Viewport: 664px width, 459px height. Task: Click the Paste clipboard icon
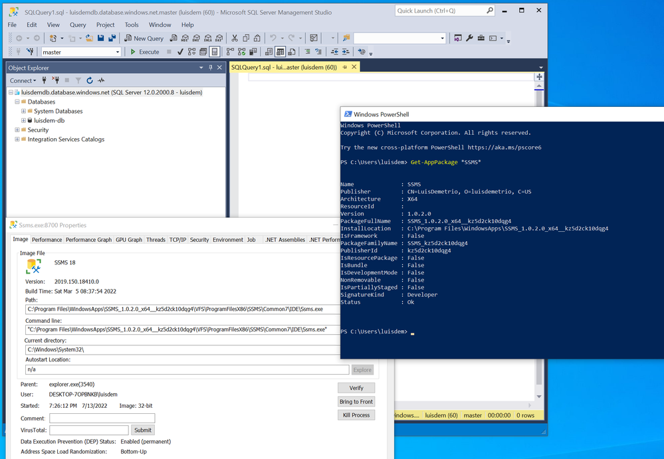(x=257, y=39)
